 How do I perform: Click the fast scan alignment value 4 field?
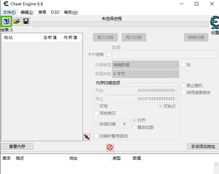click(x=124, y=124)
